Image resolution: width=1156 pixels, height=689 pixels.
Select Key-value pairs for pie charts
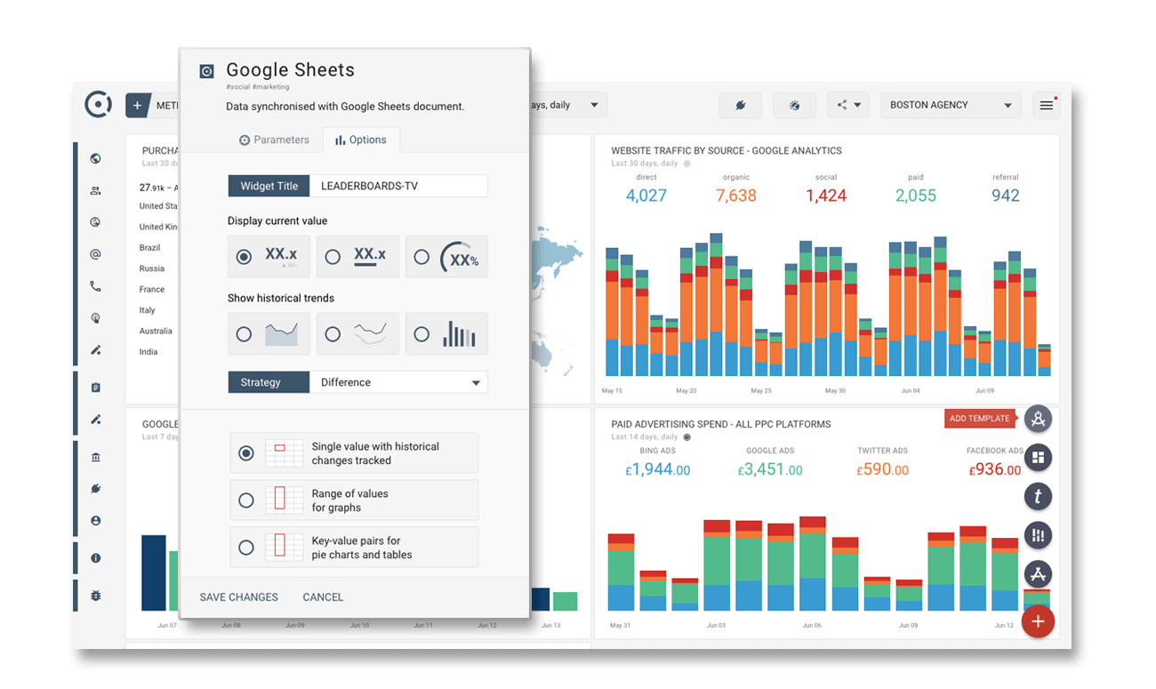(x=354, y=548)
